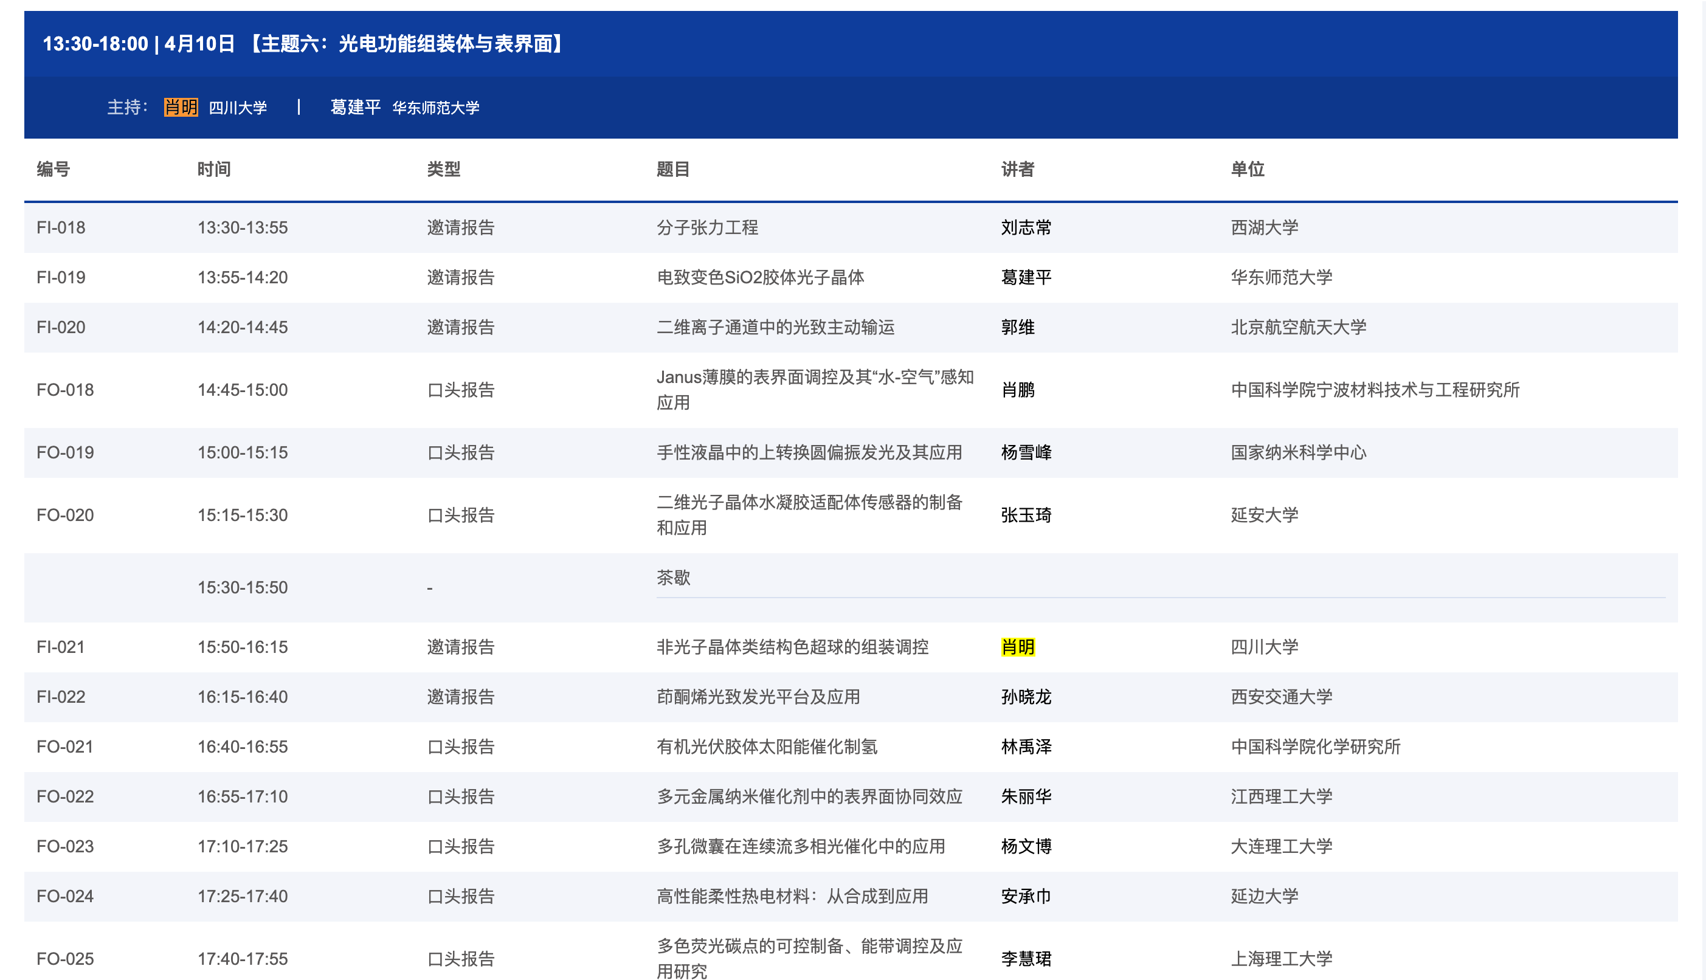Click affiliation 中国科学院化学研究所
1706x980 pixels.
1316,747
